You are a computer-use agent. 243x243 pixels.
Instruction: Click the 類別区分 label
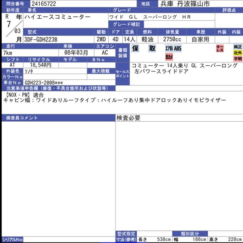pyautogui.click(x=190, y=234)
